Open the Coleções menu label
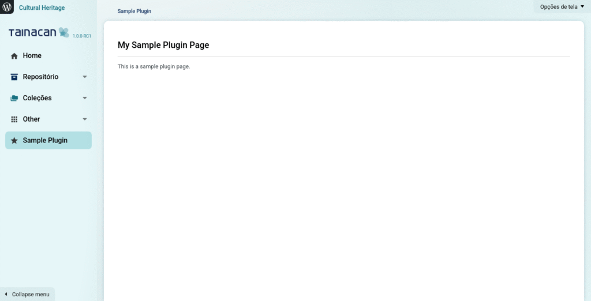 37,98
